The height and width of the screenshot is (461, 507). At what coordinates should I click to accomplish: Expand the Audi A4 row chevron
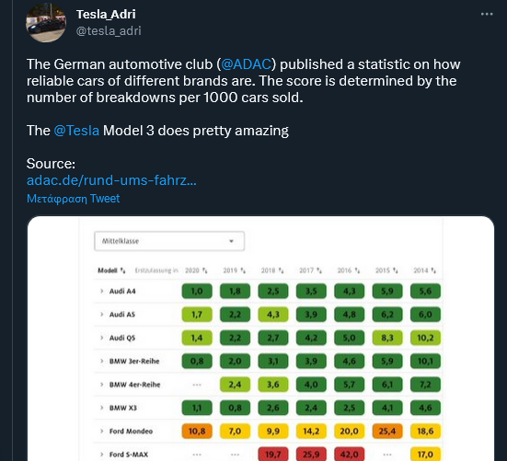point(102,292)
